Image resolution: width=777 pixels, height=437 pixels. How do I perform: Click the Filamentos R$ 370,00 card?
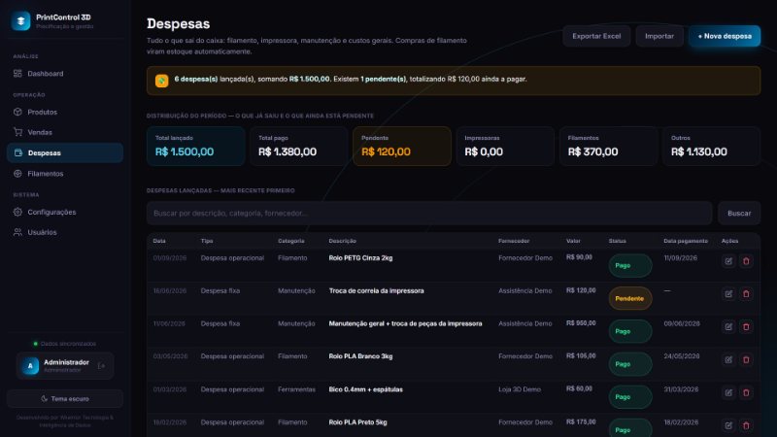click(x=608, y=147)
